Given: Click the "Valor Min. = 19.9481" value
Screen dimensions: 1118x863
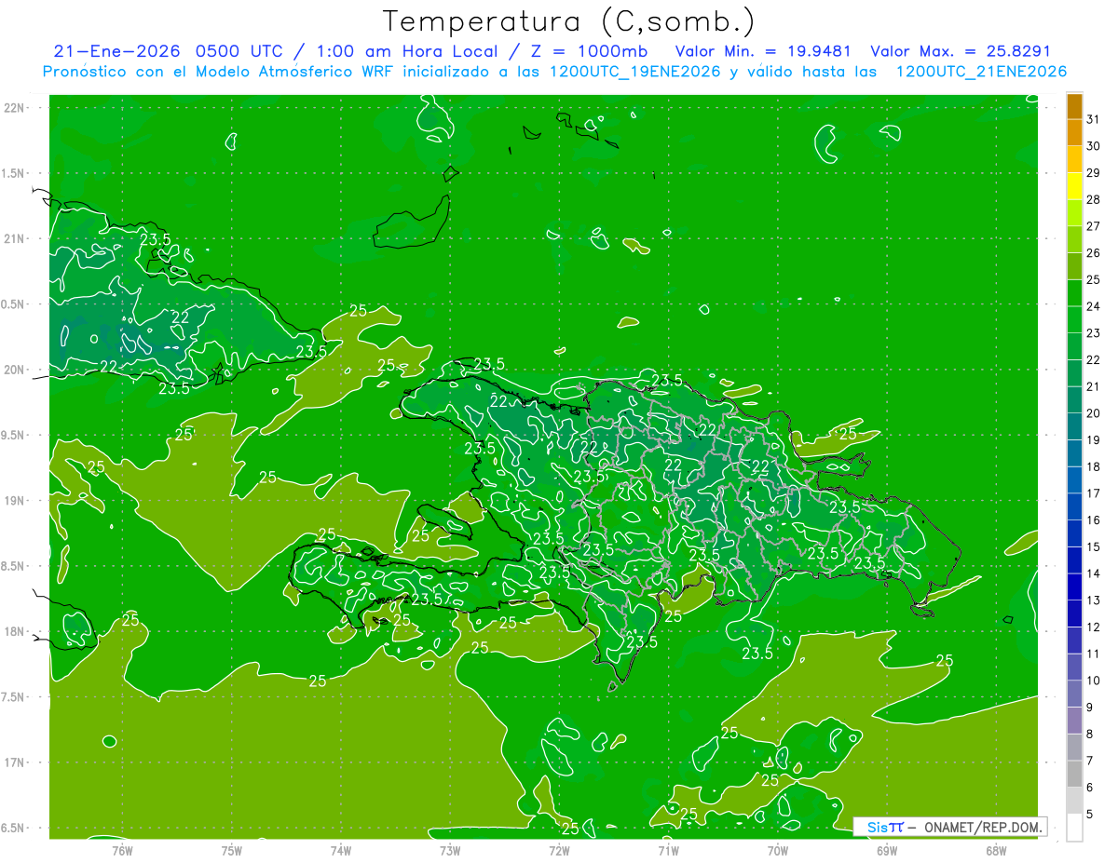Looking at the screenshot, I should (764, 51).
